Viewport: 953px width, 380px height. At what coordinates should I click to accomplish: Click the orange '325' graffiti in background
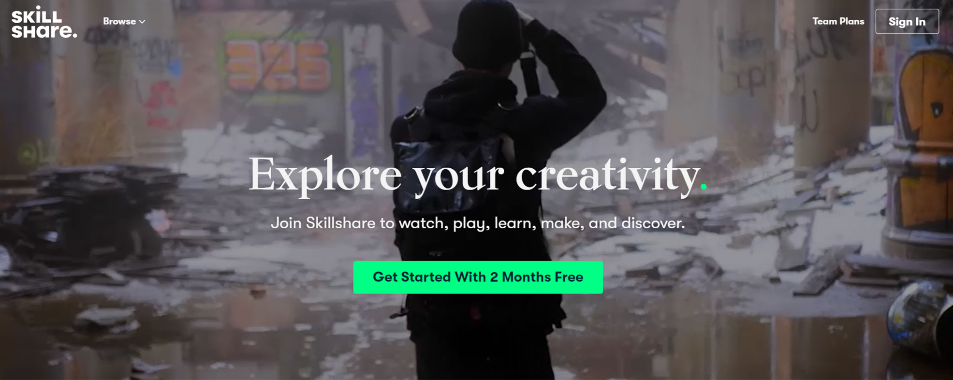point(277,66)
